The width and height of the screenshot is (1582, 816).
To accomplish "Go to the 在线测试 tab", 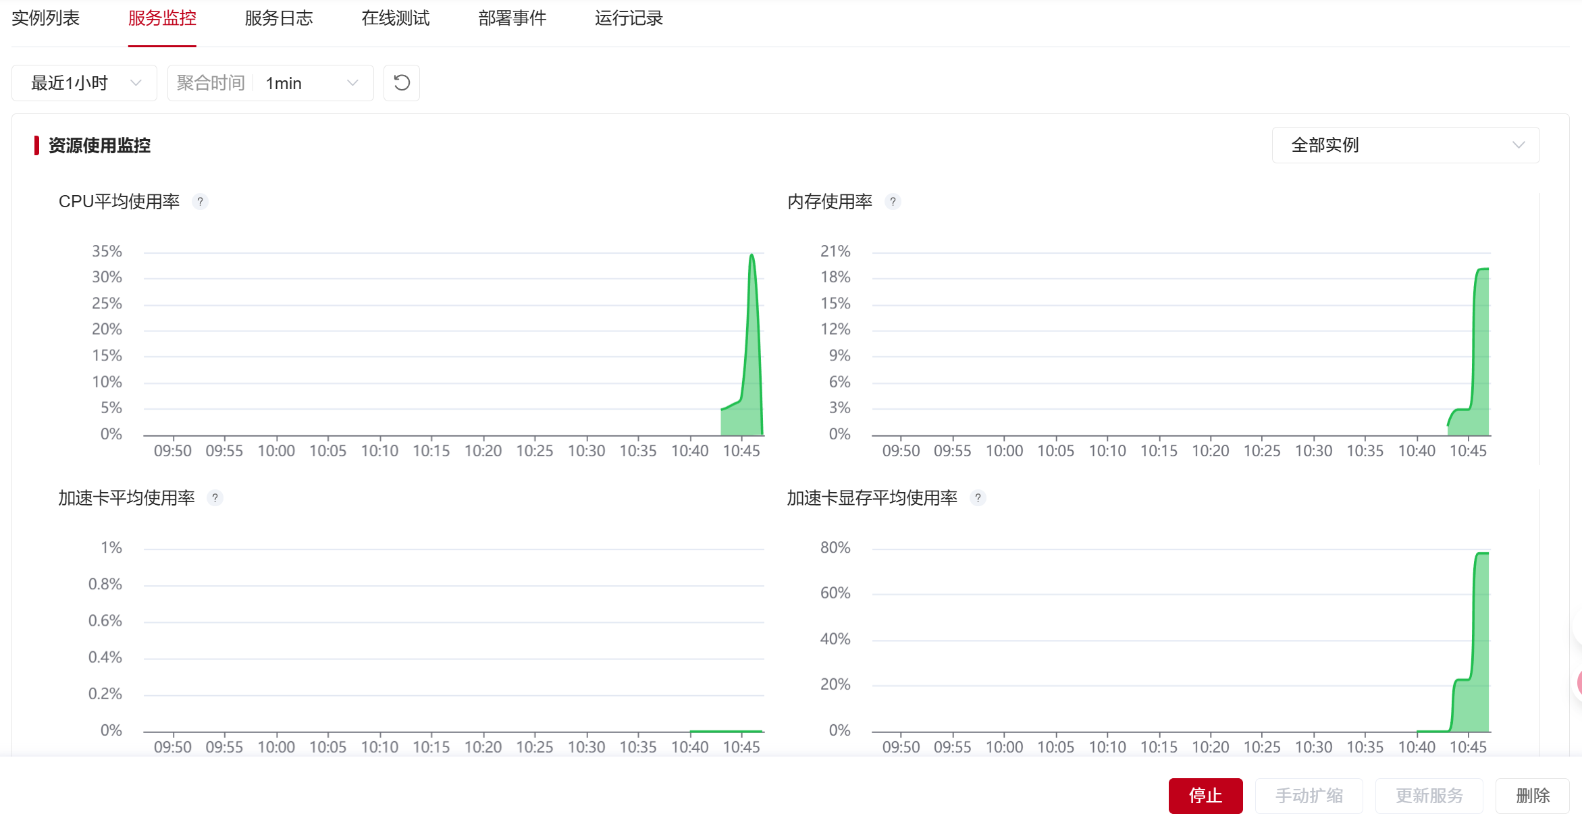I will [396, 18].
